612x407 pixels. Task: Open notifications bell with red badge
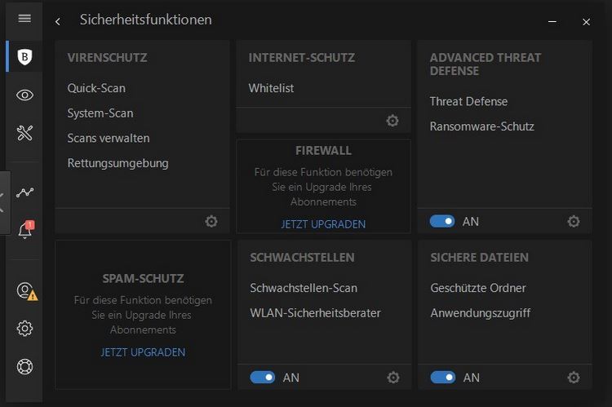click(x=25, y=229)
